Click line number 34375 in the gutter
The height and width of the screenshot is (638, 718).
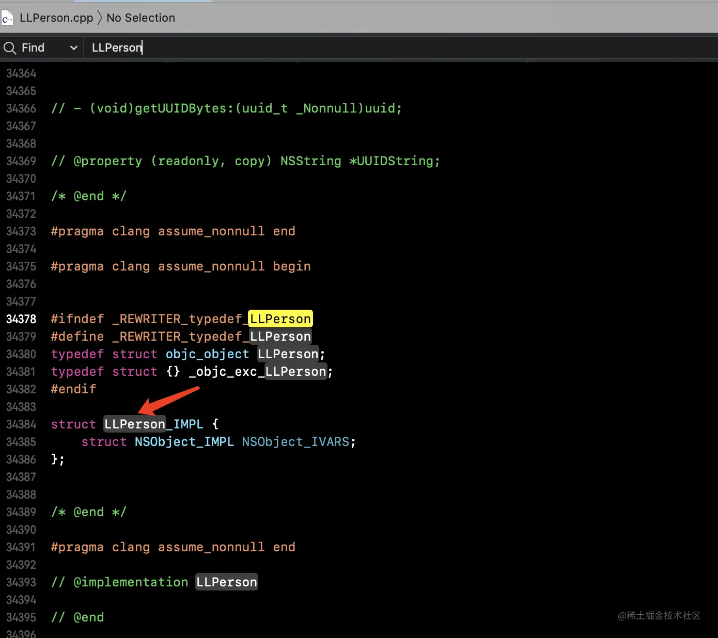click(x=21, y=266)
